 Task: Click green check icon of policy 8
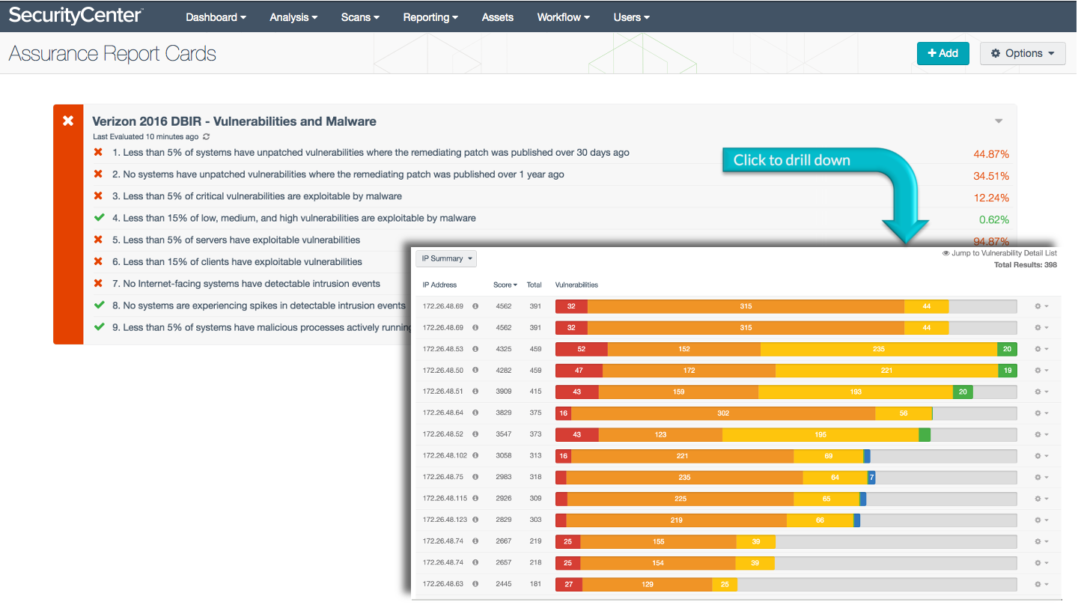(98, 306)
